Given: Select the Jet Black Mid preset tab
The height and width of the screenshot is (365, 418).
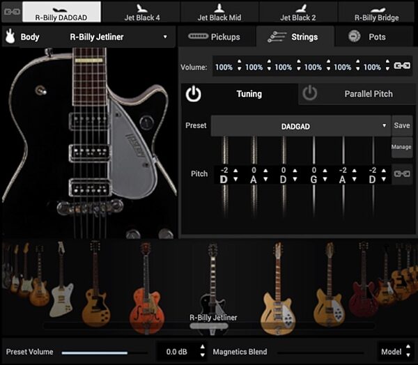Looking at the screenshot, I should [x=219, y=12].
